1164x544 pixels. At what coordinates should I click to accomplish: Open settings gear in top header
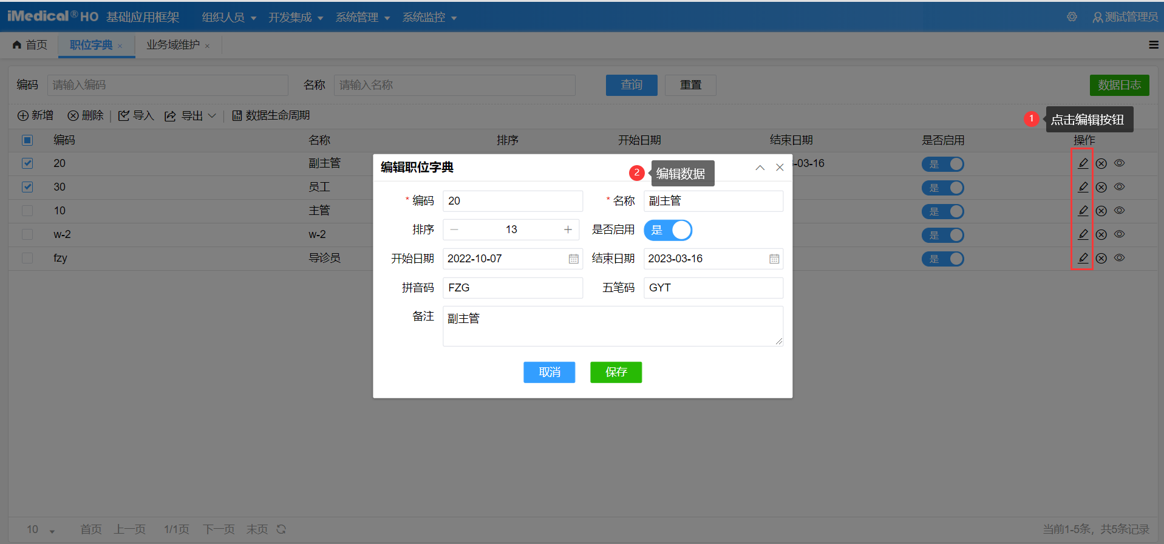pos(1072,17)
